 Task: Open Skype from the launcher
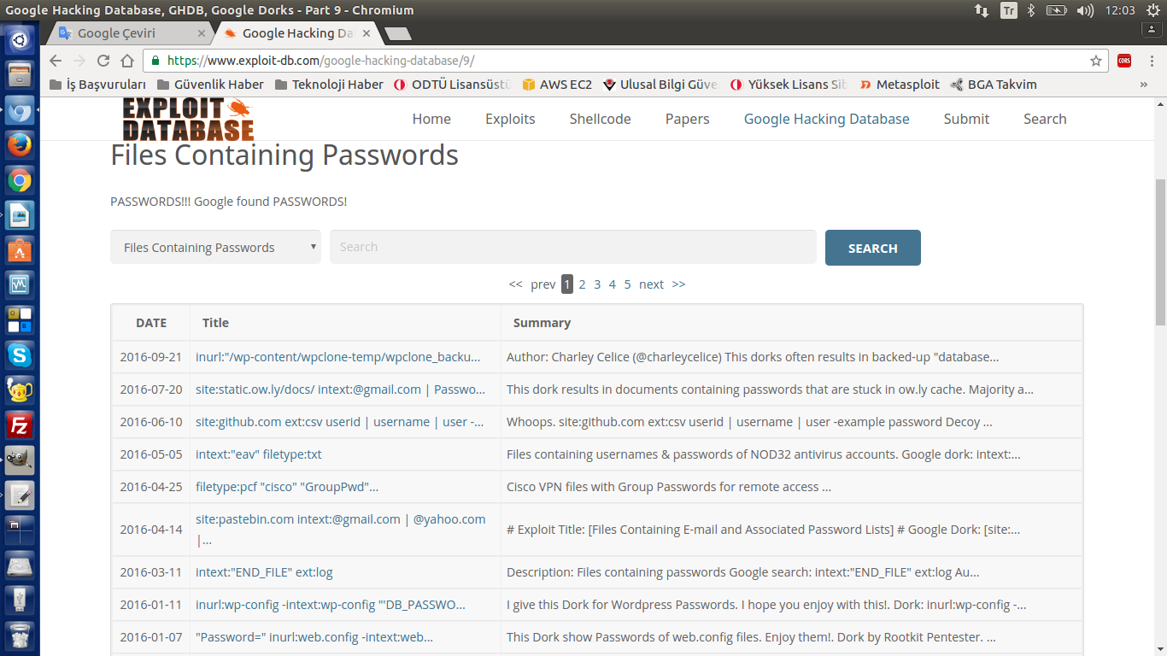(20, 354)
